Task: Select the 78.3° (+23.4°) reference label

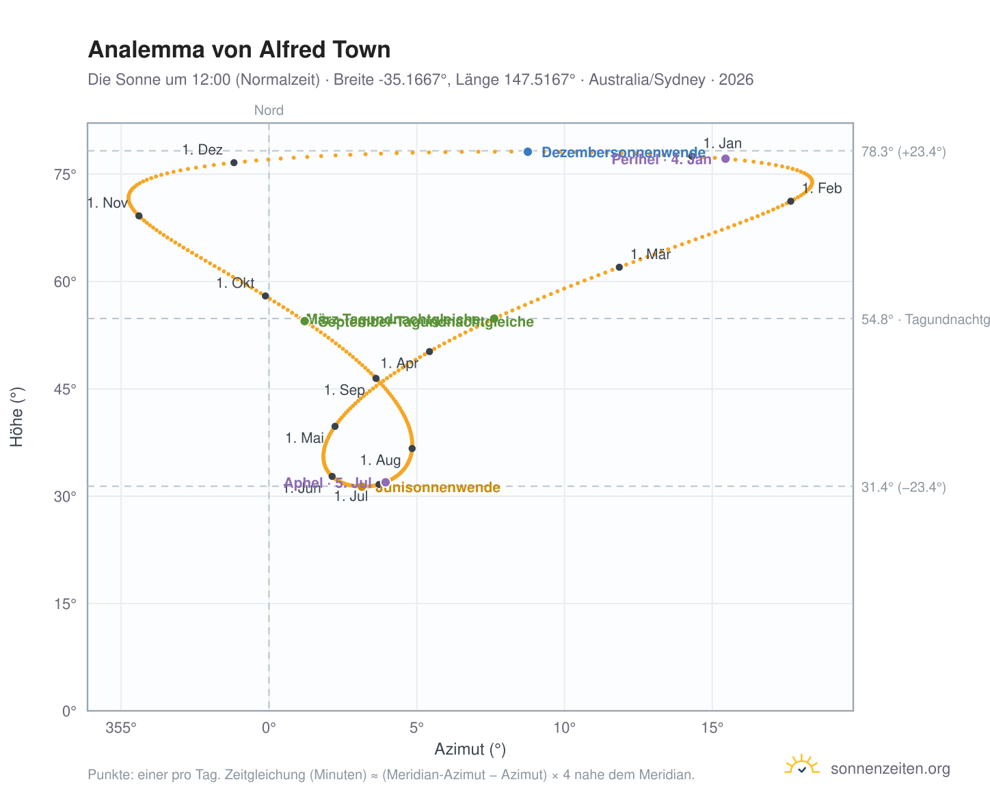Action: click(x=904, y=152)
